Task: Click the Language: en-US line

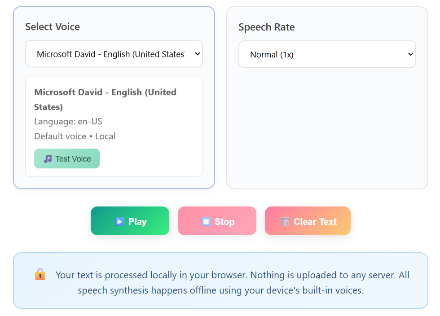Action: [68, 121]
